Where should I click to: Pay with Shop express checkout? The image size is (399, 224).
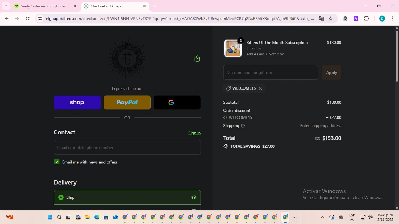(x=77, y=103)
